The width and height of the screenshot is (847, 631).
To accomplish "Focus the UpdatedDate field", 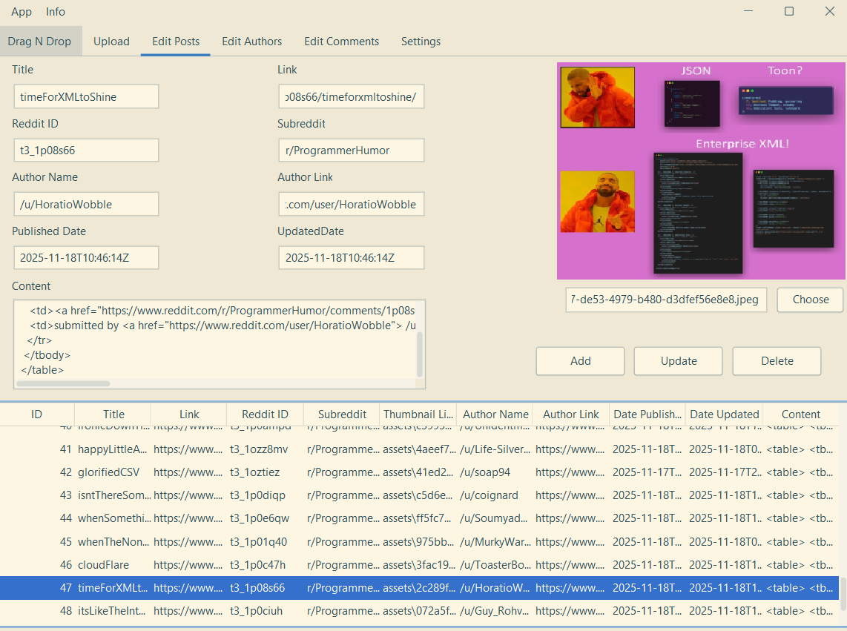I will pos(351,258).
